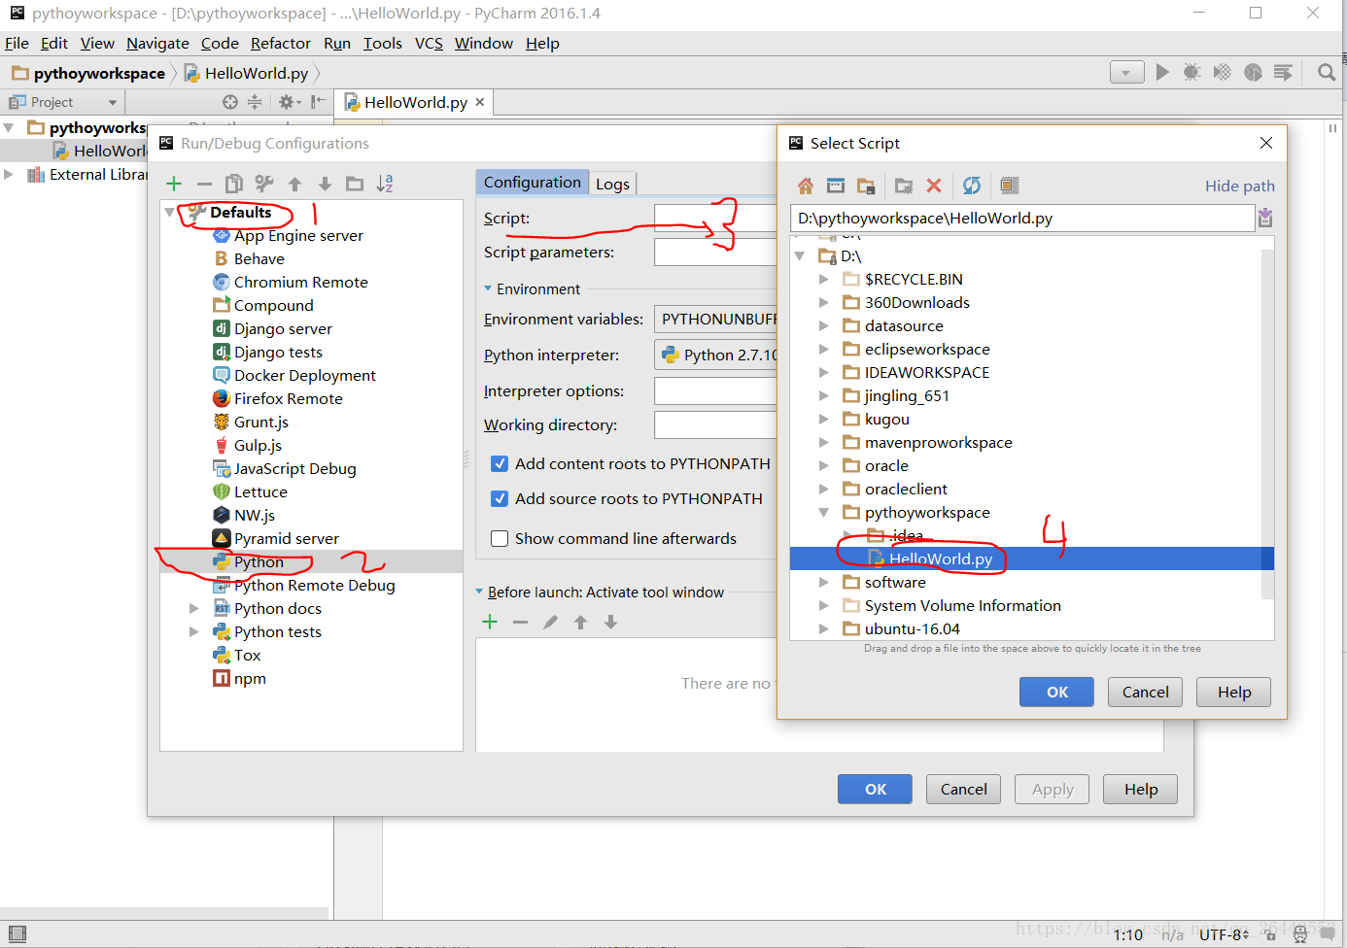1347x948 pixels.
Task: Click Show Hidden Files icon in Select Script
Action: pos(1010,186)
